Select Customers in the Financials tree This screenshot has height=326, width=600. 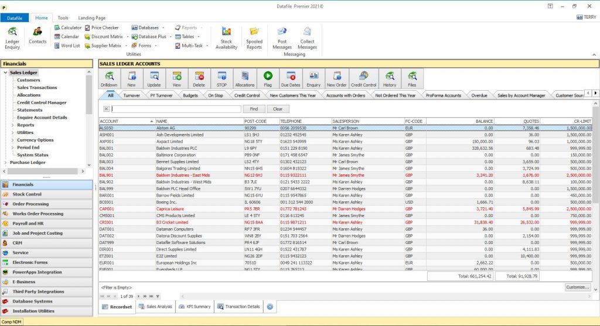(28, 80)
